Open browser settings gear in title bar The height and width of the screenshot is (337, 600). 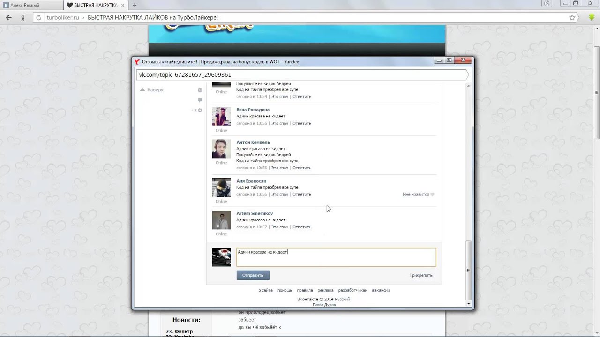547,4
